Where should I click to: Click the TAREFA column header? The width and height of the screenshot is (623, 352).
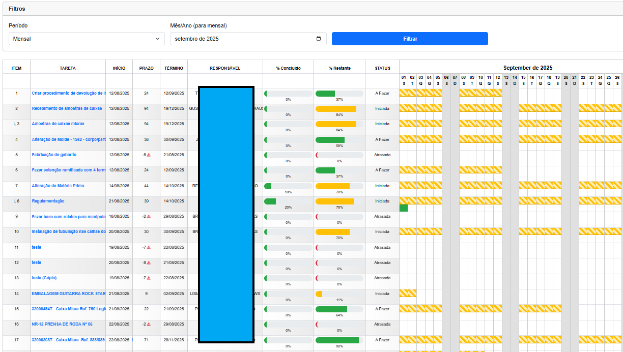point(68,68)
